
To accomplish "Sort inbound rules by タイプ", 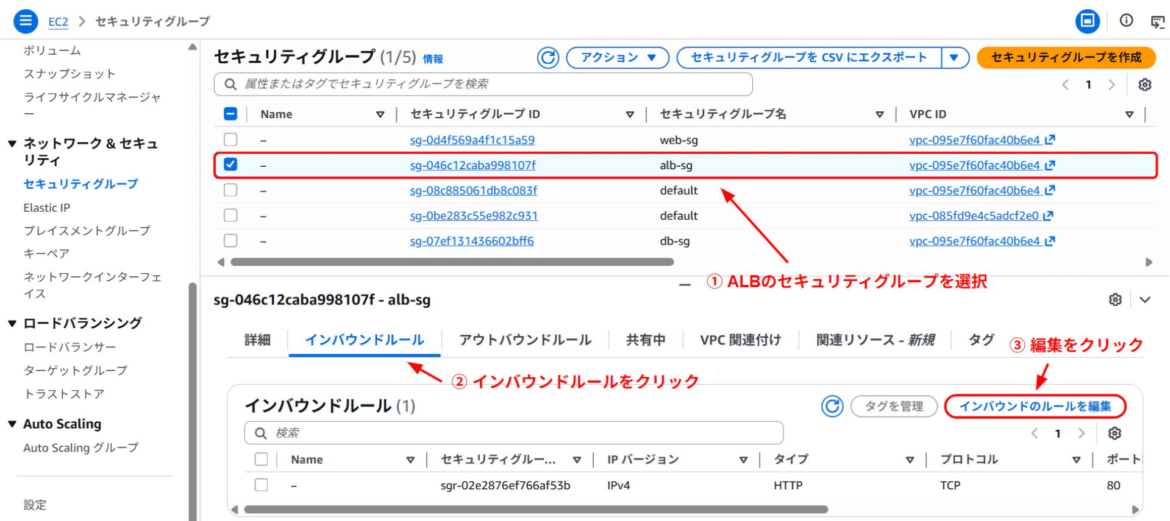I will pyautogui.click(x=910, y=460).
